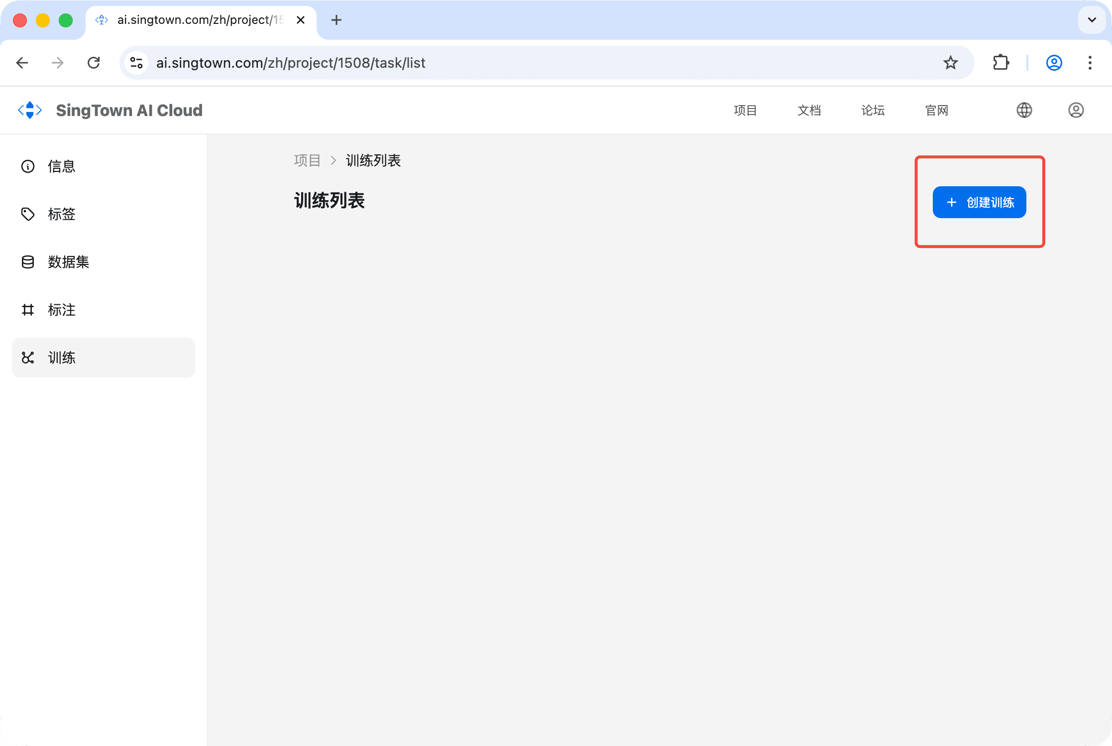Open 文档 in the top navigation

[809, 110]
